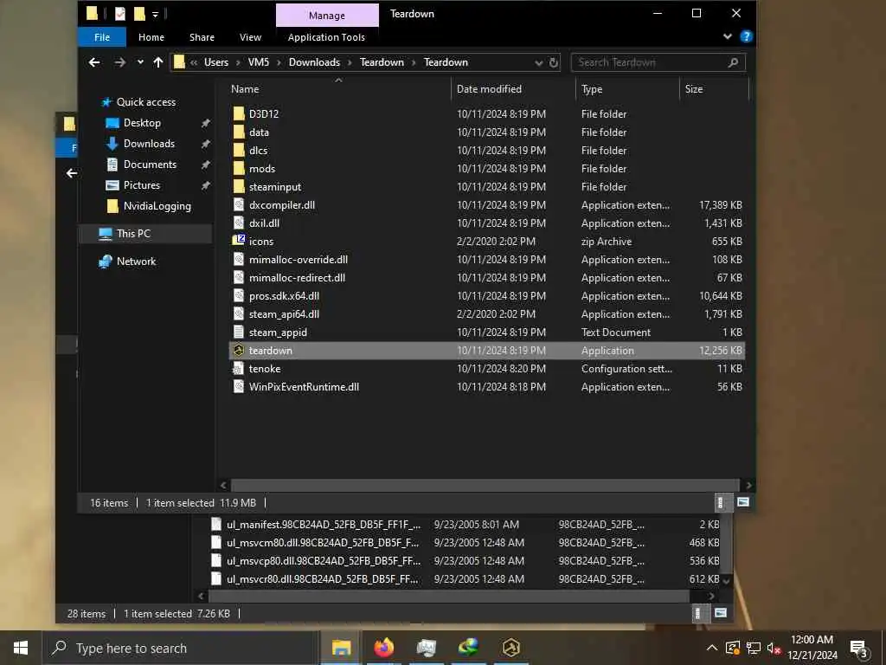The image size is (886, 665).
Task: Expand hidden breadcrumb path chevrons
Action: pos(194,62)
